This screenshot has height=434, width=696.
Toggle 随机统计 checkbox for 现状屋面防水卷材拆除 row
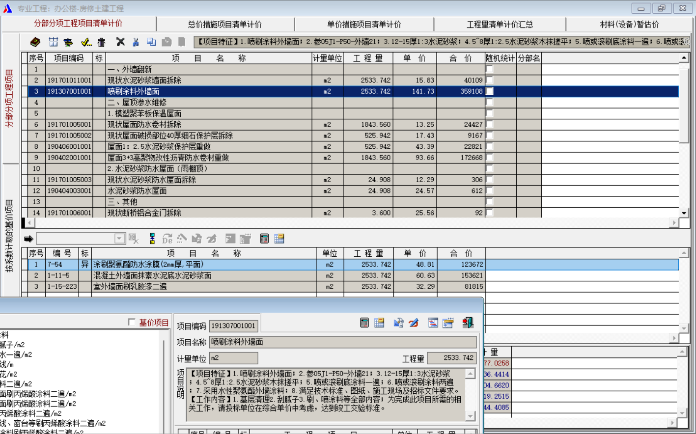(490, 124)
